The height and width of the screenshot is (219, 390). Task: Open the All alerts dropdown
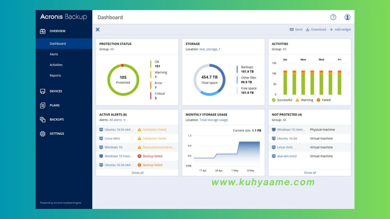pyautogui.click(x=117, y=120)
